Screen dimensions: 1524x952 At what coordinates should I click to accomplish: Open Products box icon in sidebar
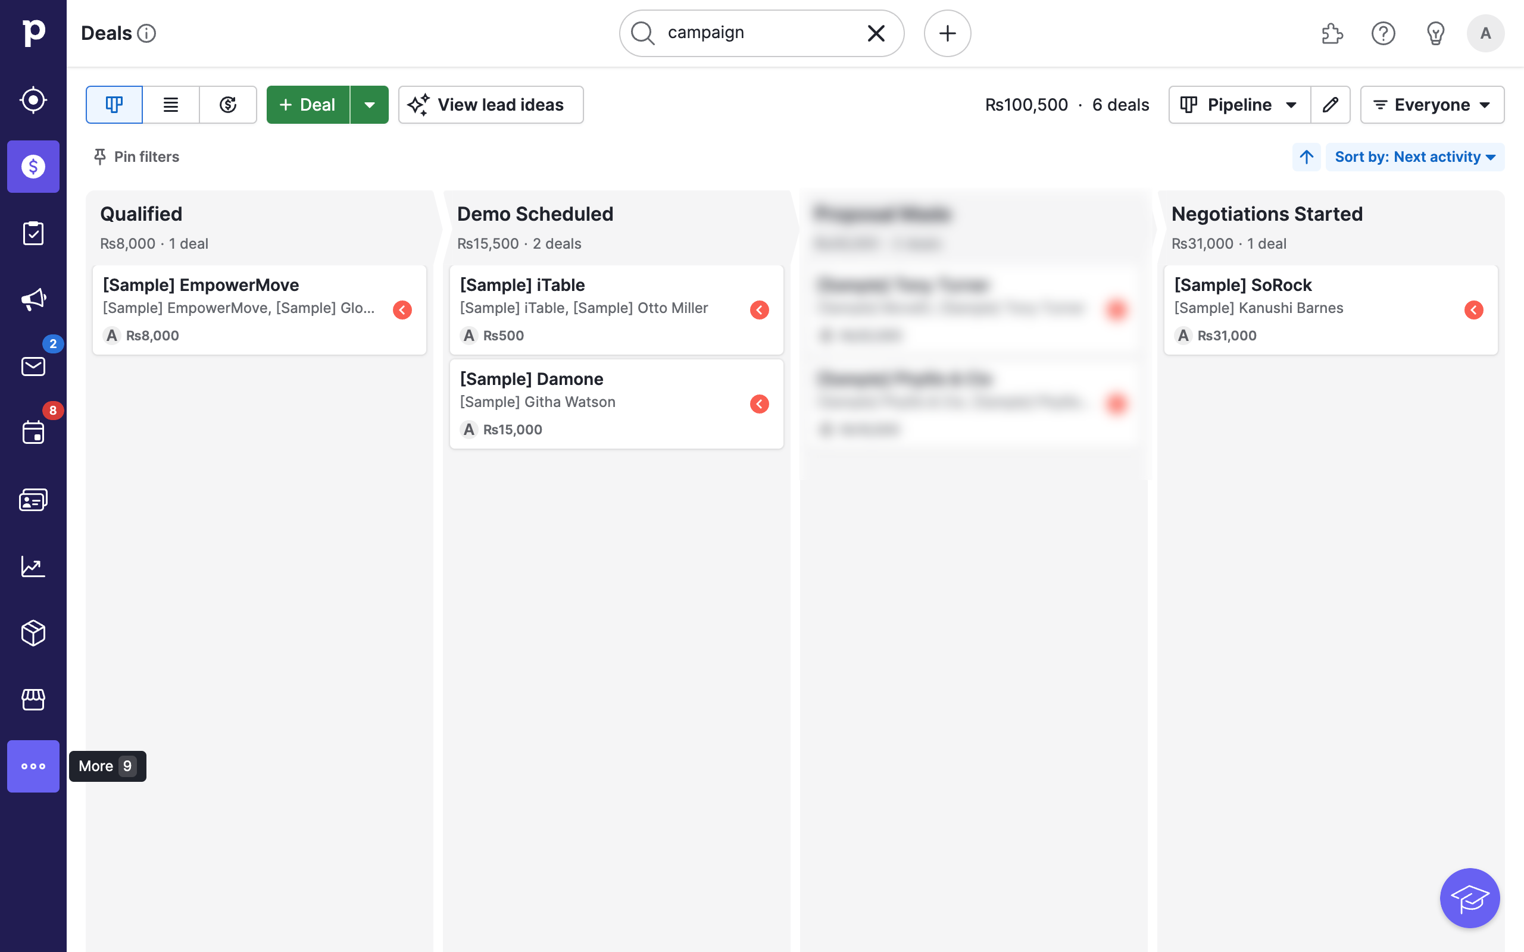point(33,632)
